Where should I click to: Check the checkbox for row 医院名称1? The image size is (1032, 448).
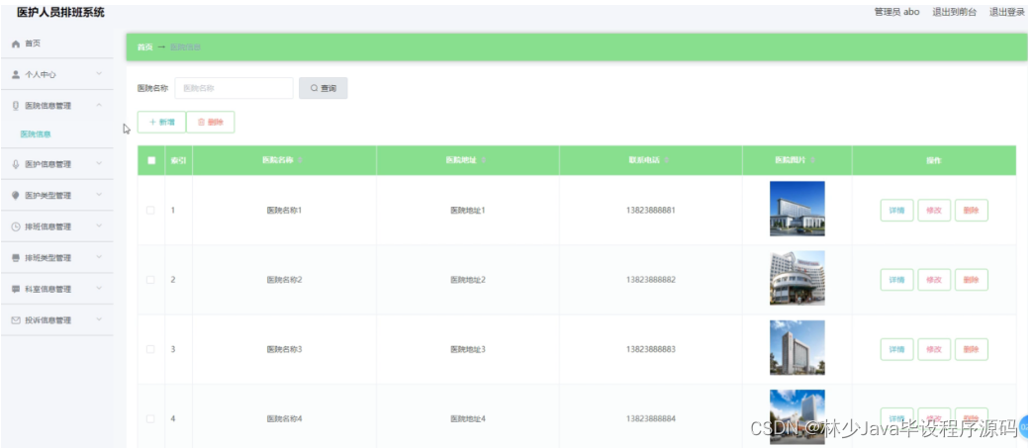[150, 211]
